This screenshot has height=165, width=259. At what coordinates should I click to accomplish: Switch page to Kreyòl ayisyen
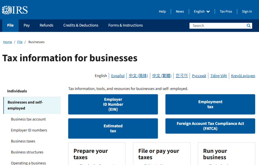[243, 76]
